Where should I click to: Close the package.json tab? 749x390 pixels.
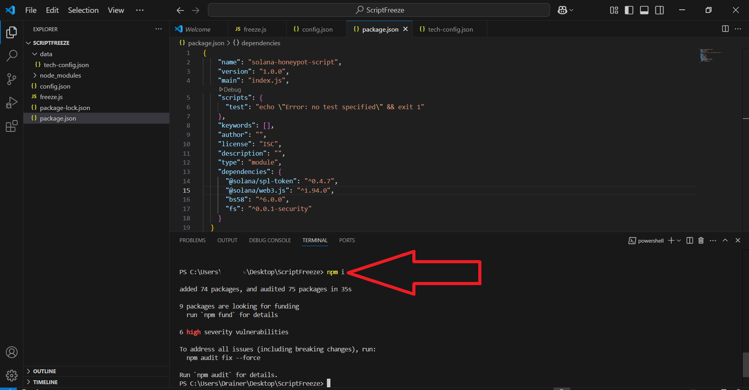[x=405, y=29]
